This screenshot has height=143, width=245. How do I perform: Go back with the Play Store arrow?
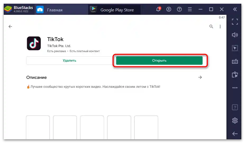pyautogui.click(x=10, y=26)
